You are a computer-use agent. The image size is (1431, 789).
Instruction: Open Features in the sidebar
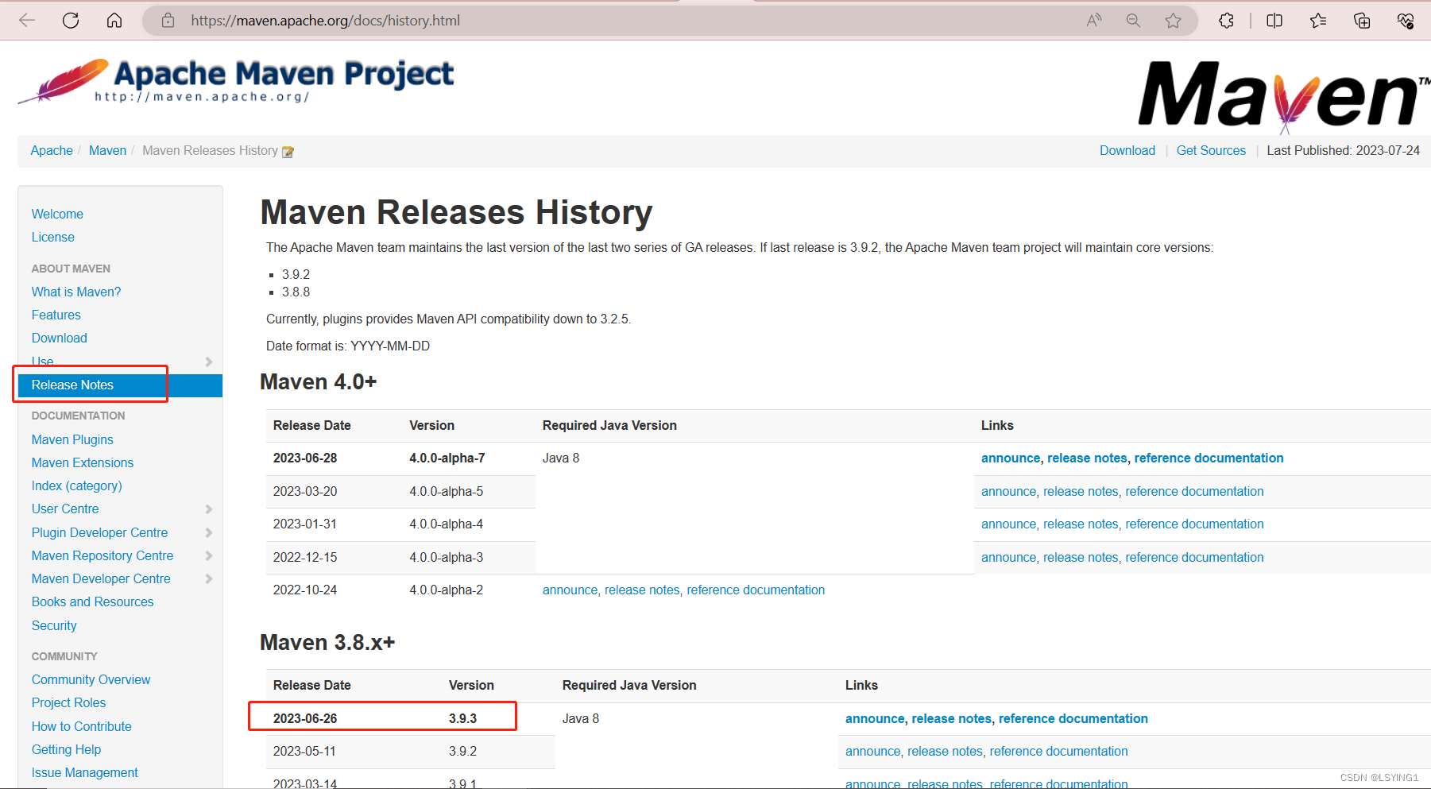[x=56, y=315]
